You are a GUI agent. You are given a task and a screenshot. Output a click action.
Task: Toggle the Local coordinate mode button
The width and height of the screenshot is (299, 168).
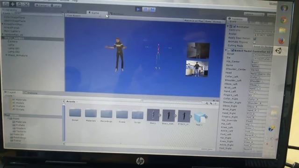tap(55, 6)
